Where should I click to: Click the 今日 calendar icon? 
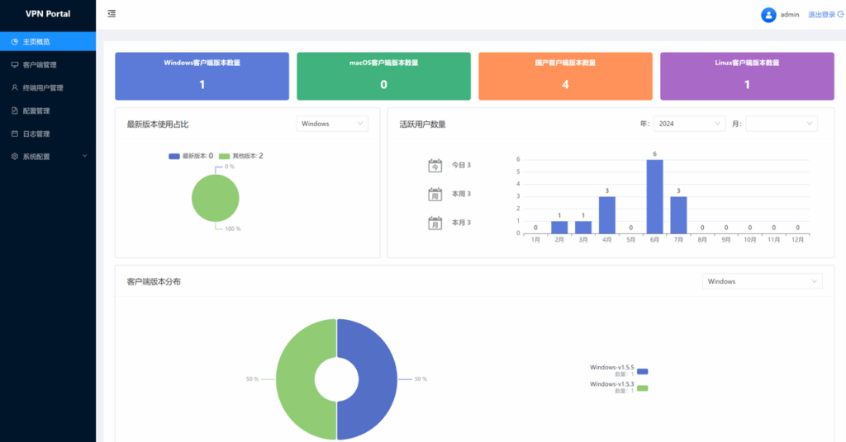(435, 166)
